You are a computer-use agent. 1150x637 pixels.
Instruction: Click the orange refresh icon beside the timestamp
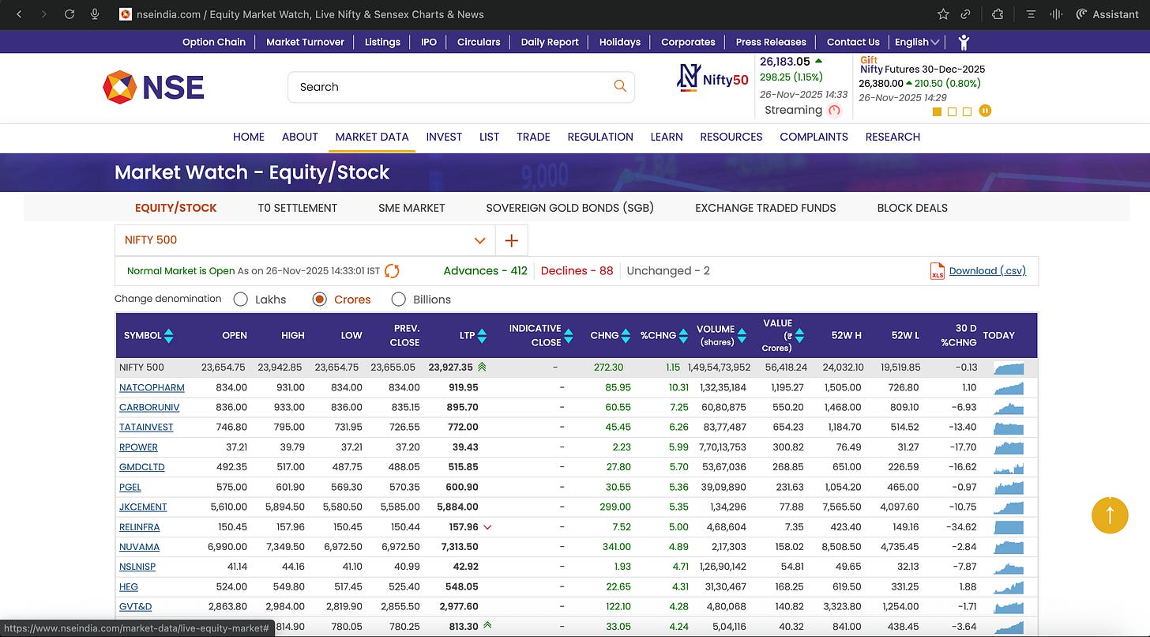[392, 271]
